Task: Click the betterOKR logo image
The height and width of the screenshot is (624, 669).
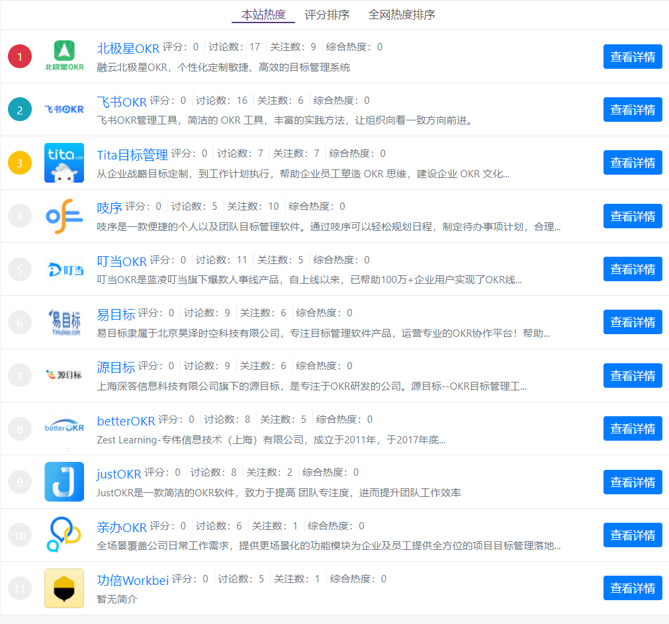Action: point(64,427)
